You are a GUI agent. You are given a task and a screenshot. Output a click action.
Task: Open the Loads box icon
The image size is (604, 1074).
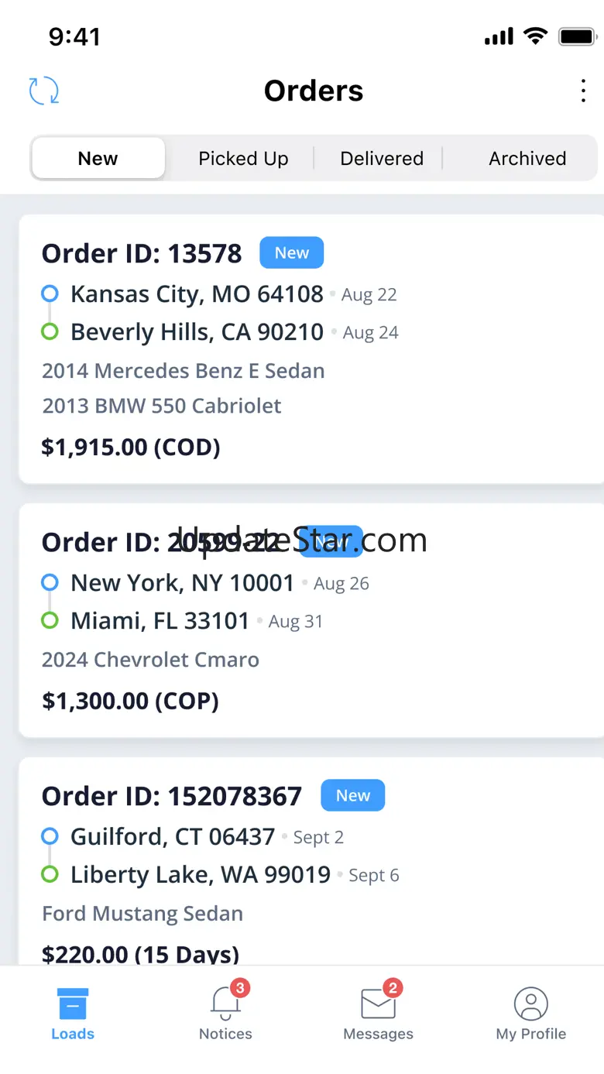pos(73,1004)
